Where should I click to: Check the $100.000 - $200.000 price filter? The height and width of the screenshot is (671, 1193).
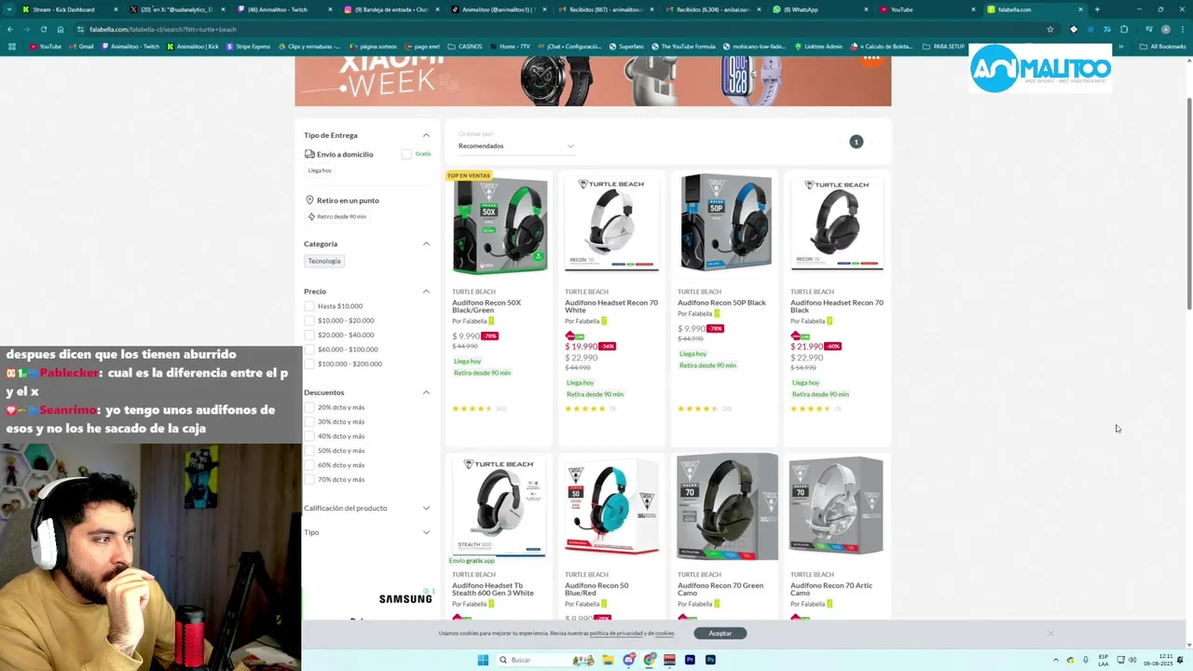tap(309, 363)
